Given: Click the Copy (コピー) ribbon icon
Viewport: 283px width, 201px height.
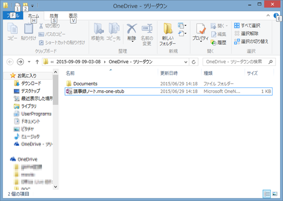Looking at the screenshot, I should click(12, 32).
